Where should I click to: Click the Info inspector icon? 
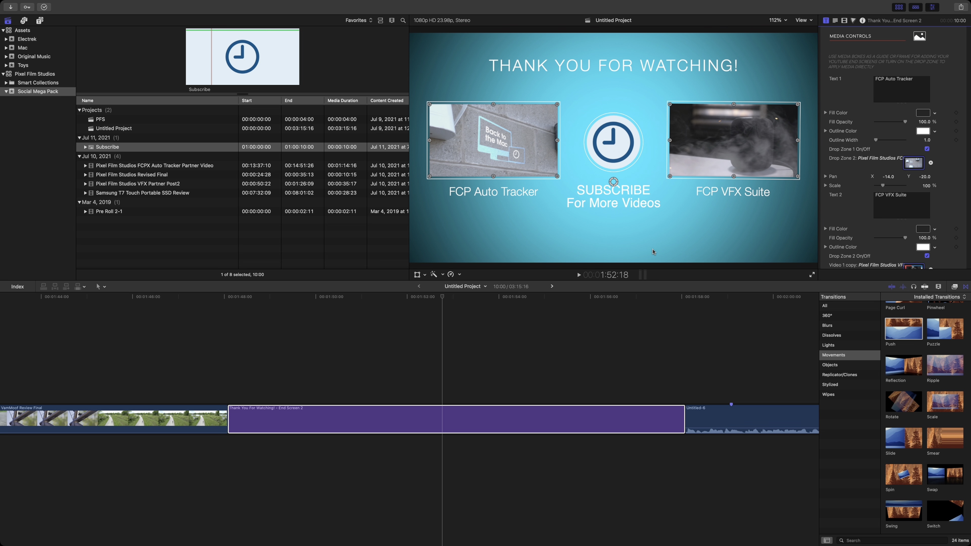[x=862, y=20]
